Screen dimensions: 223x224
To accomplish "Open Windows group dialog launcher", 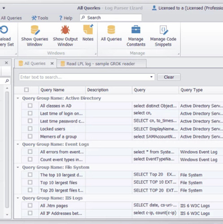I will (x=96, y=54).
